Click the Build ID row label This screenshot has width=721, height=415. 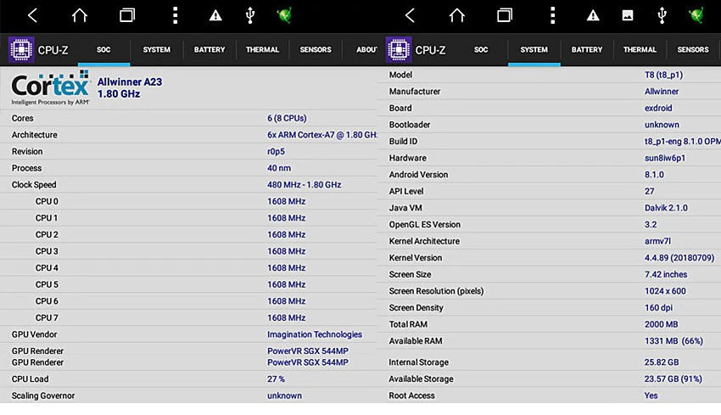click(x=403, y=141)
